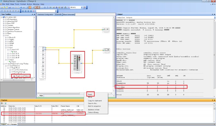Choose Address in Hex option

(94, 110)
